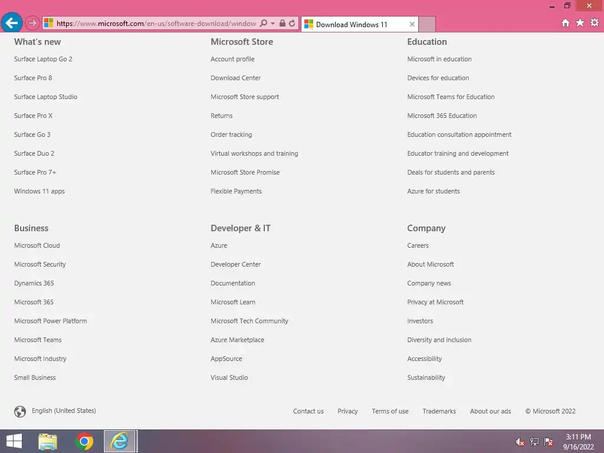Open the Tools gear menu
This screenshot has height=453, width=604.
(595, 23)
